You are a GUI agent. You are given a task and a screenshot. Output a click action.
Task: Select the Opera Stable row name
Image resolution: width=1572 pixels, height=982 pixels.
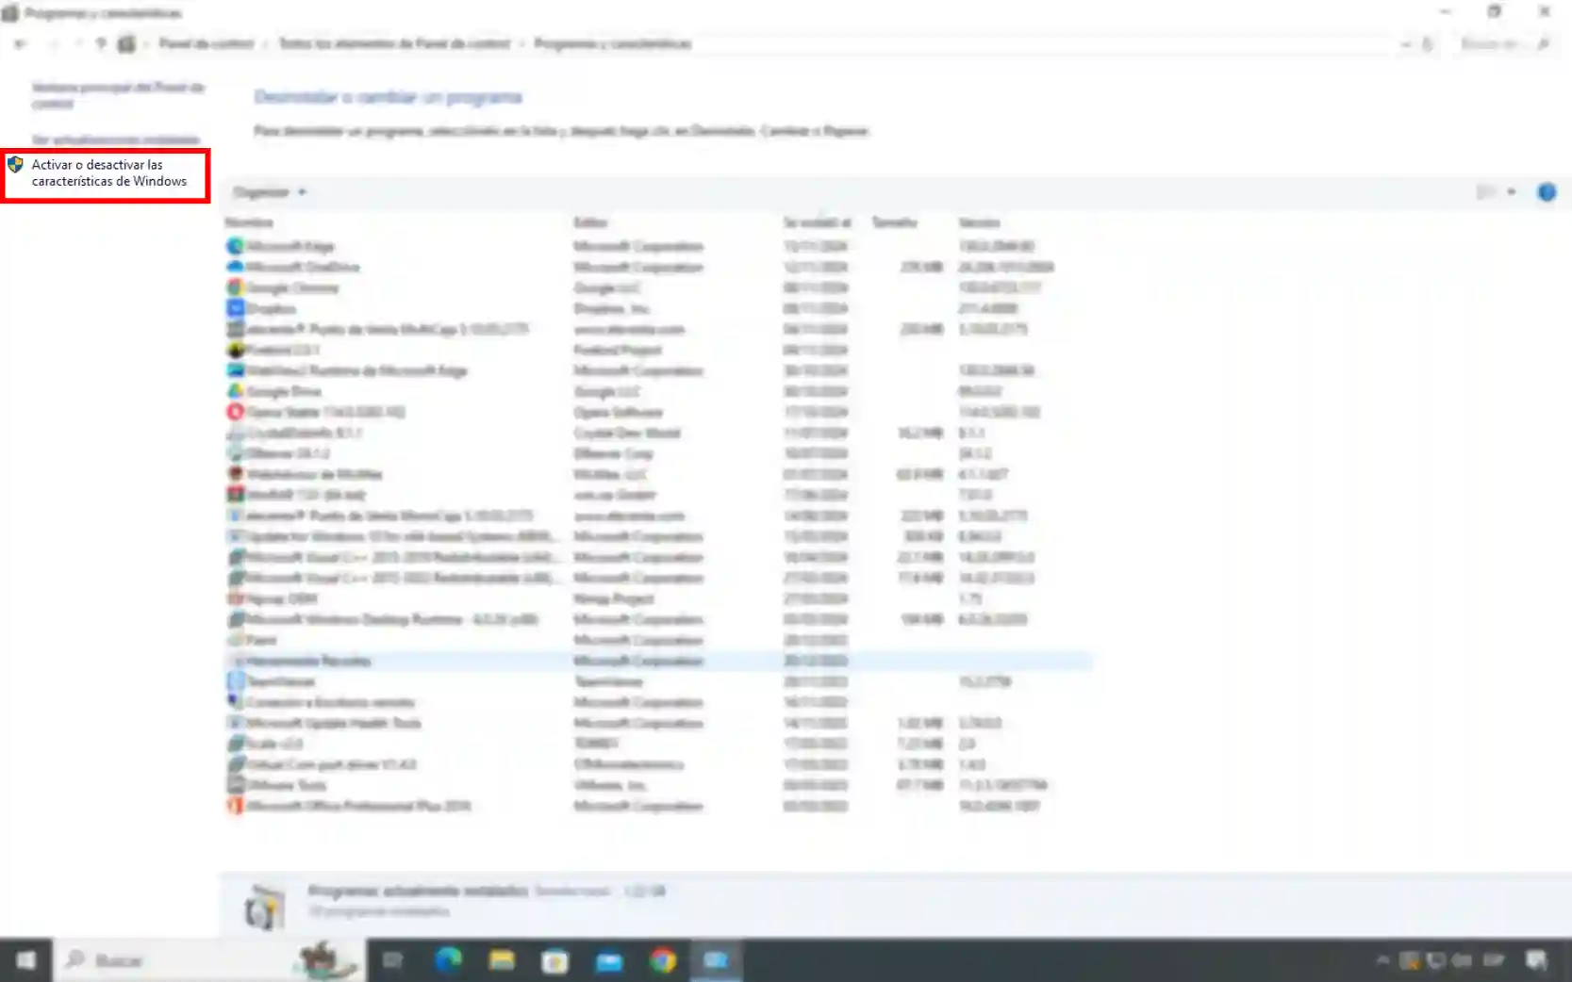point(325,412)
